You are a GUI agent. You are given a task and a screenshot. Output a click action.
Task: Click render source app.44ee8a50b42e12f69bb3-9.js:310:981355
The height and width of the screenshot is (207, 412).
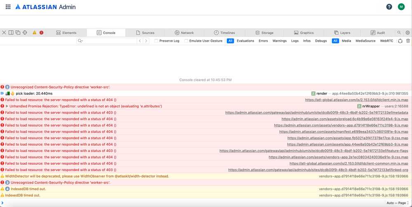coord(370,93)
